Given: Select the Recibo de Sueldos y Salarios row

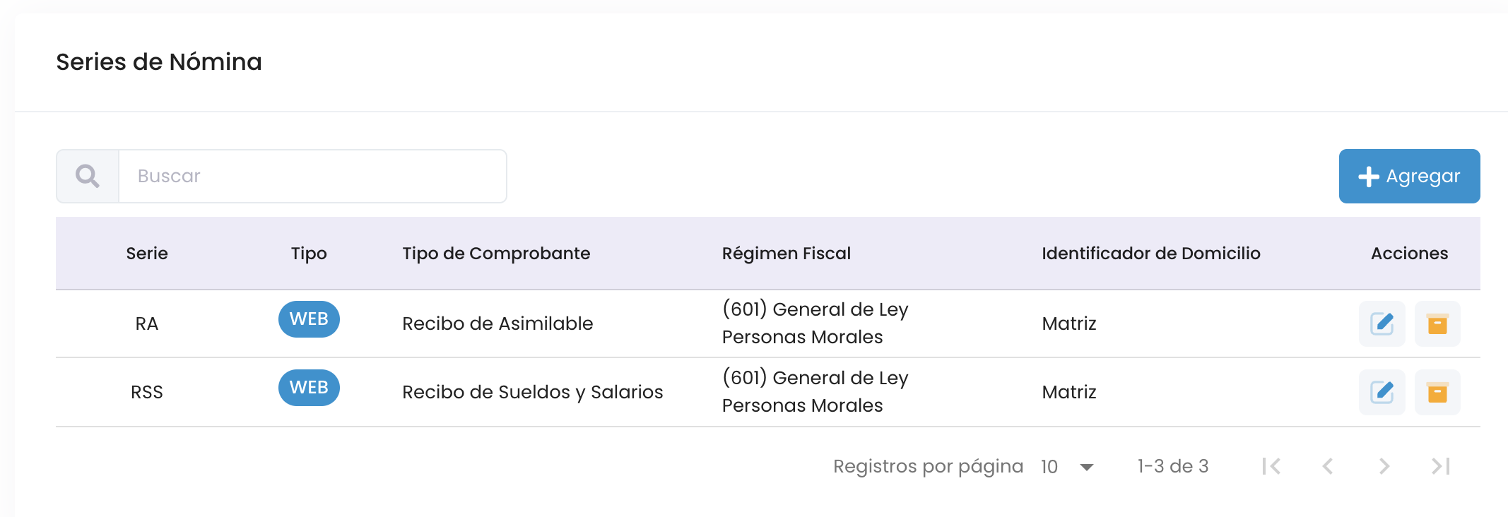Looking at the screenshot, I should tap(532, 392).
